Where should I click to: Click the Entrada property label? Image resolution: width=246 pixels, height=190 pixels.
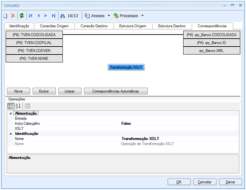click(x=20, y=118)
